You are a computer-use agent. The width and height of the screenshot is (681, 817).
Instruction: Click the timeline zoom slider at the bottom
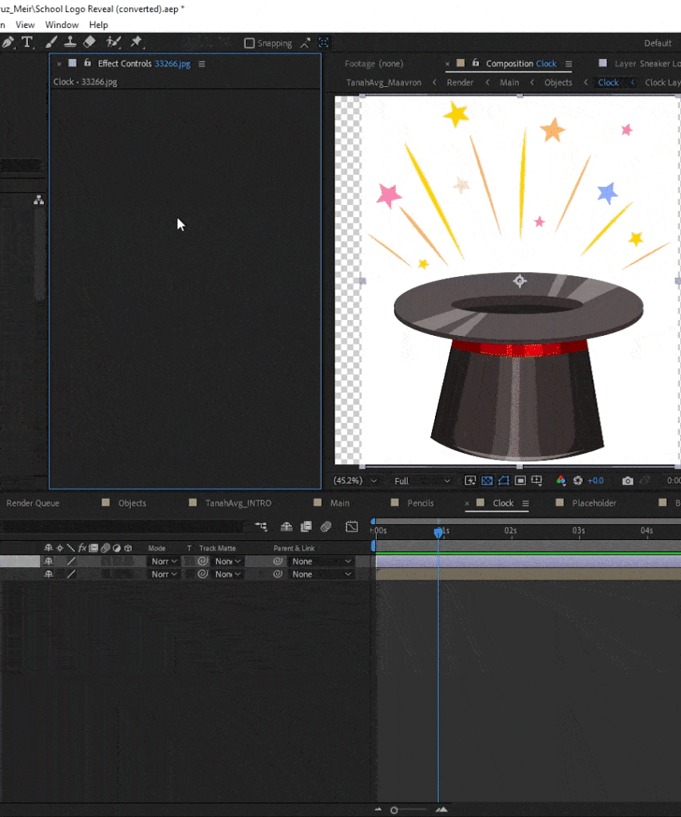(394, 810)
